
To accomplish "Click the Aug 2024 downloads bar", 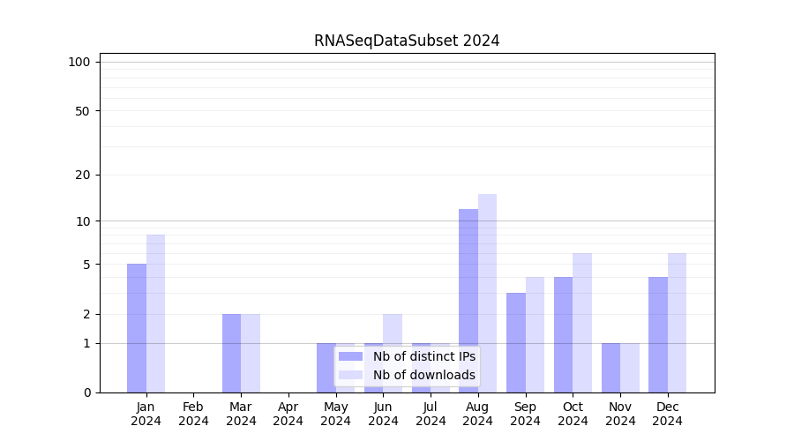I will [487, 293].
